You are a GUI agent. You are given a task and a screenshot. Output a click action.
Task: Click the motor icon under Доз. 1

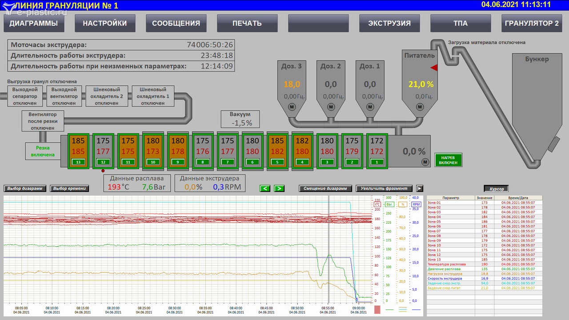click(x=370, y=107)
